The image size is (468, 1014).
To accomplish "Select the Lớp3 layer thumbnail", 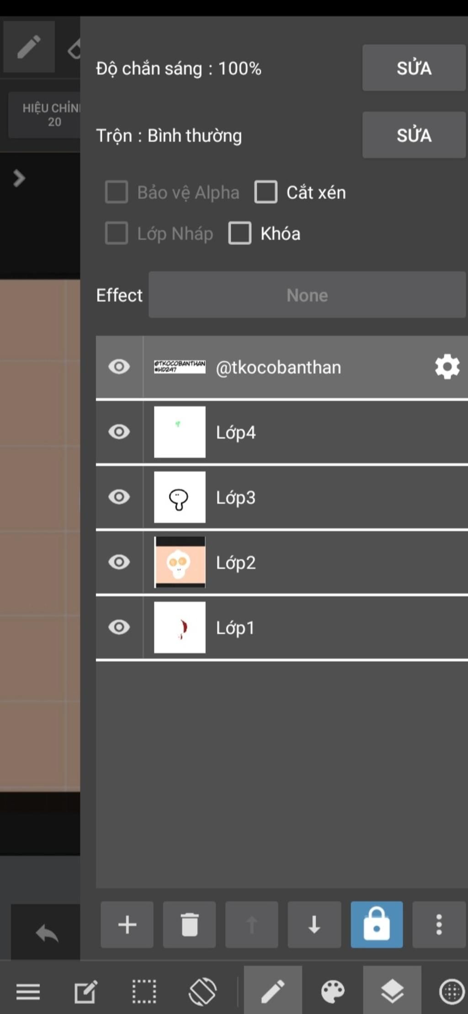I will (x=180, y=497).
